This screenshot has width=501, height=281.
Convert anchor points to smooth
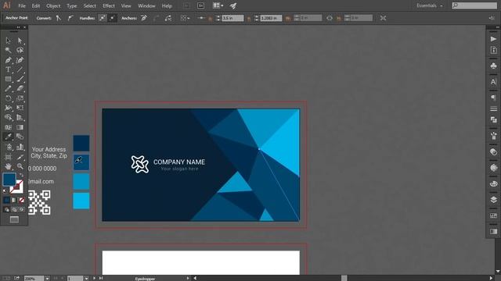[70, 18]
